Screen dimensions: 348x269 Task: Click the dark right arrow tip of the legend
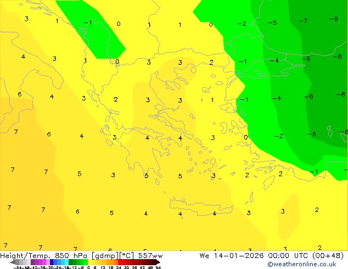pyautogui.click(x=158, y=262)
